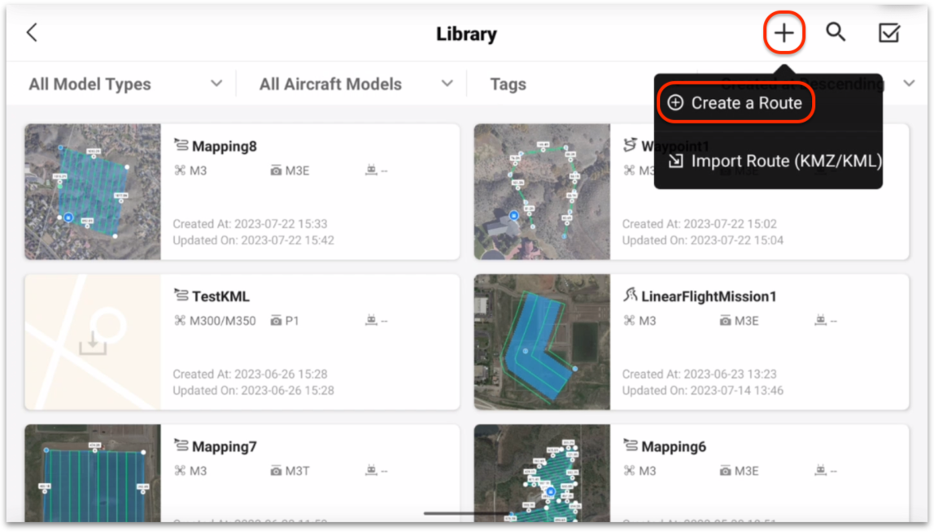The width and height of the screenshot is (934, 532).
Task: Open the search magnifier icon
Action: 836,32
